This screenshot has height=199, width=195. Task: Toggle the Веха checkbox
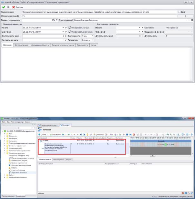click(179, 12)
